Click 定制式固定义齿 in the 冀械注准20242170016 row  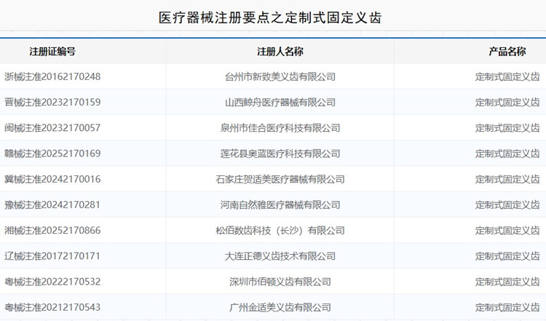[x=507, y=179]
